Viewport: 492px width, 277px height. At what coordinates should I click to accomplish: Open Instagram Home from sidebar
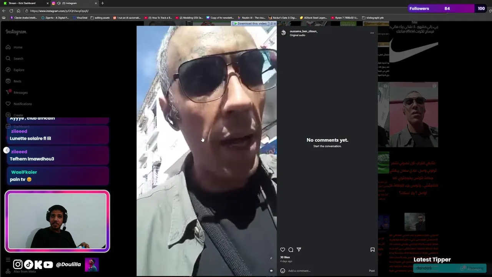click(14, 47)
